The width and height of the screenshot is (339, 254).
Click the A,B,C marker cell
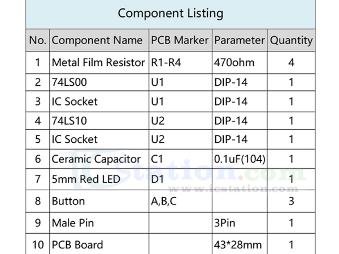pyautogui.click(x=180, y=202)
